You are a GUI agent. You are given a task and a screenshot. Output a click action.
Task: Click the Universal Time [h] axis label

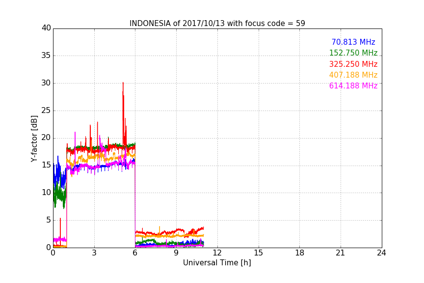(217, 262)
